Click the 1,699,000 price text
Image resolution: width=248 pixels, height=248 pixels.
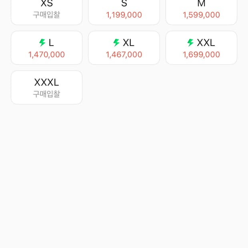[x=201, y=54]
